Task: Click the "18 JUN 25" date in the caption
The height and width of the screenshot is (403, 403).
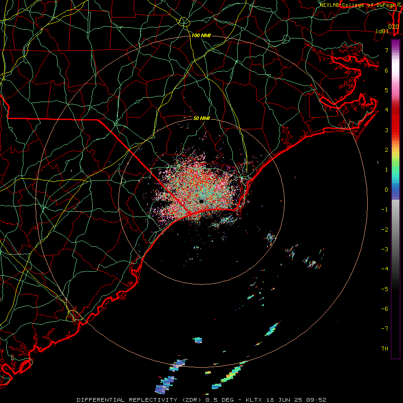Action: click(x=284, y=400)
